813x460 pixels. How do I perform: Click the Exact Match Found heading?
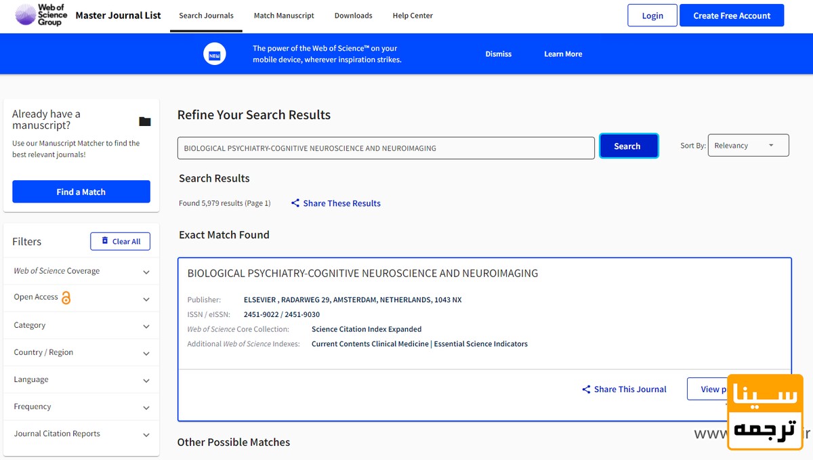tap(224, 235)
